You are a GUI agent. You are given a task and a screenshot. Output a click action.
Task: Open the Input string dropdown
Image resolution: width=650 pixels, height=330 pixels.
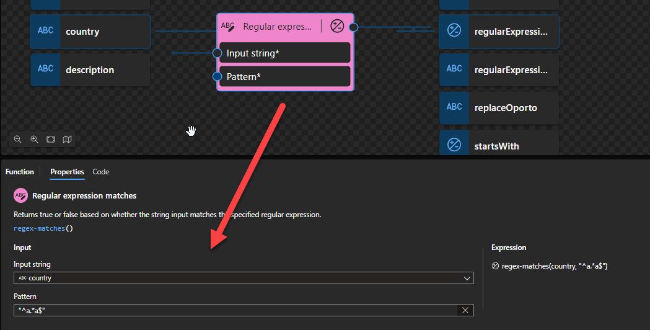click(467, 279)
